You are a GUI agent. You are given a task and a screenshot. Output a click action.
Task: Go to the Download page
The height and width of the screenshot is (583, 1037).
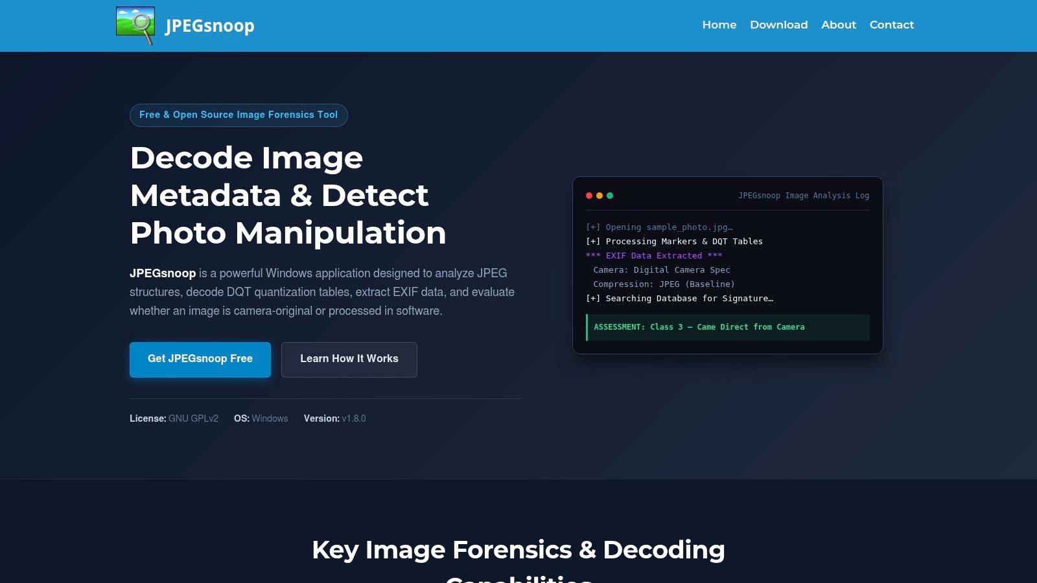coord(779,25)
